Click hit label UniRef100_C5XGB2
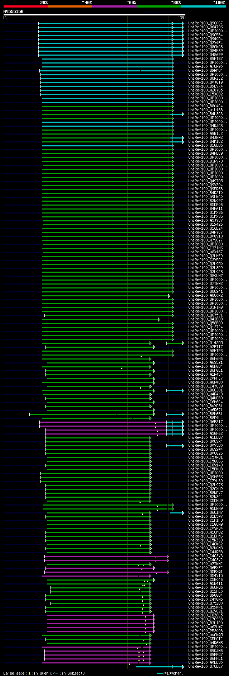Screen dimensions: 229x676 click(205, 94)
